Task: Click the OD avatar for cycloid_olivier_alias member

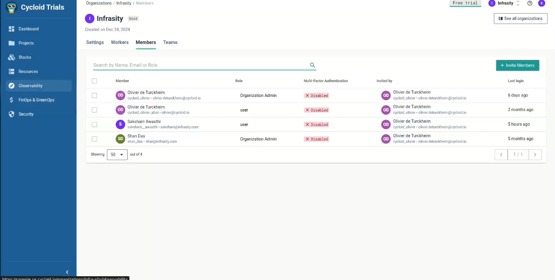Action: pyautogui.click(x=120, y=110)
